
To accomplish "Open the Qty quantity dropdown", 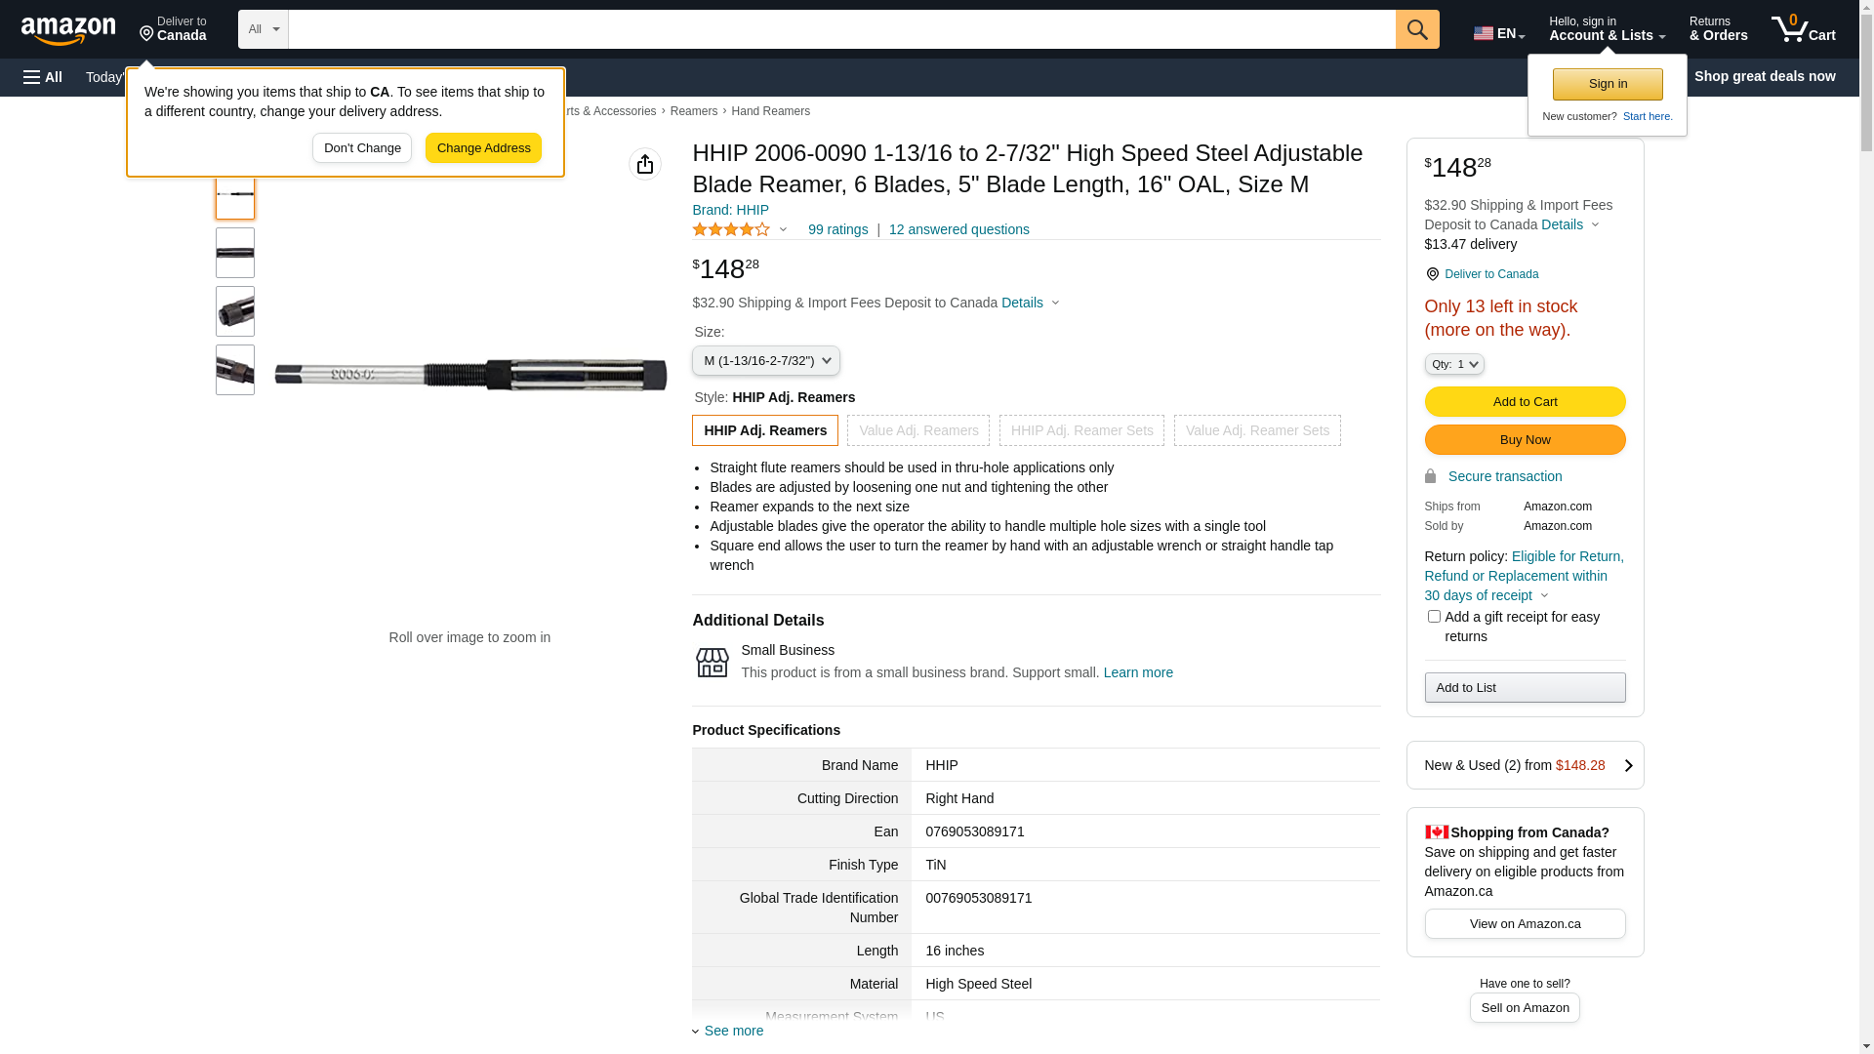I will (1454, 364).
